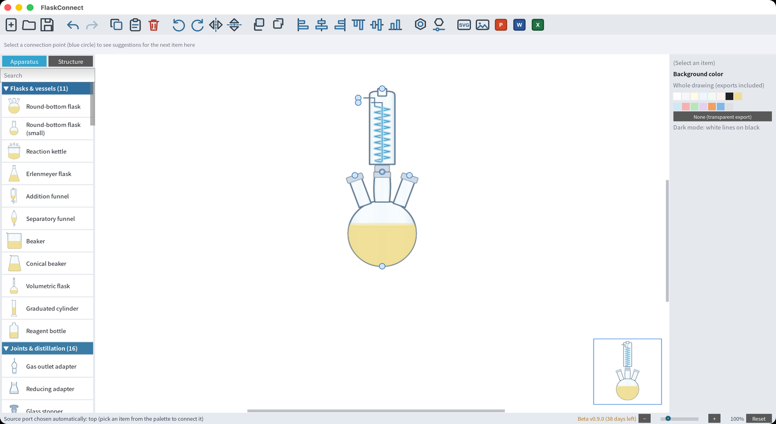Export to Excel
The height and width of the screenshot is (424, 776).
click(x=538, y=25)
